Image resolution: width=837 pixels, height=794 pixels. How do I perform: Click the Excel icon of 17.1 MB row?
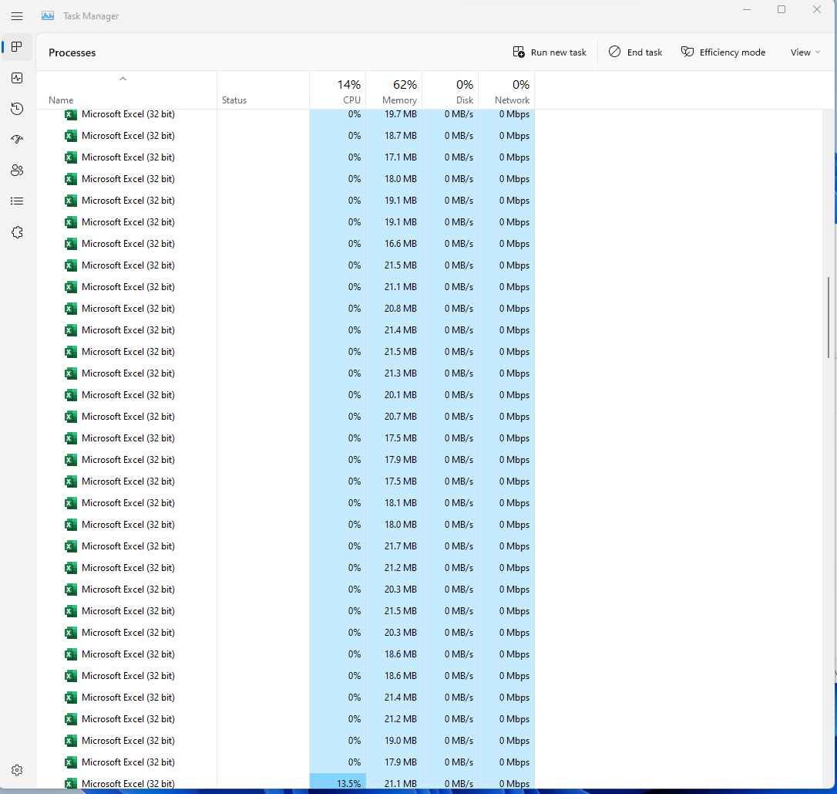[x=70, y=157]
